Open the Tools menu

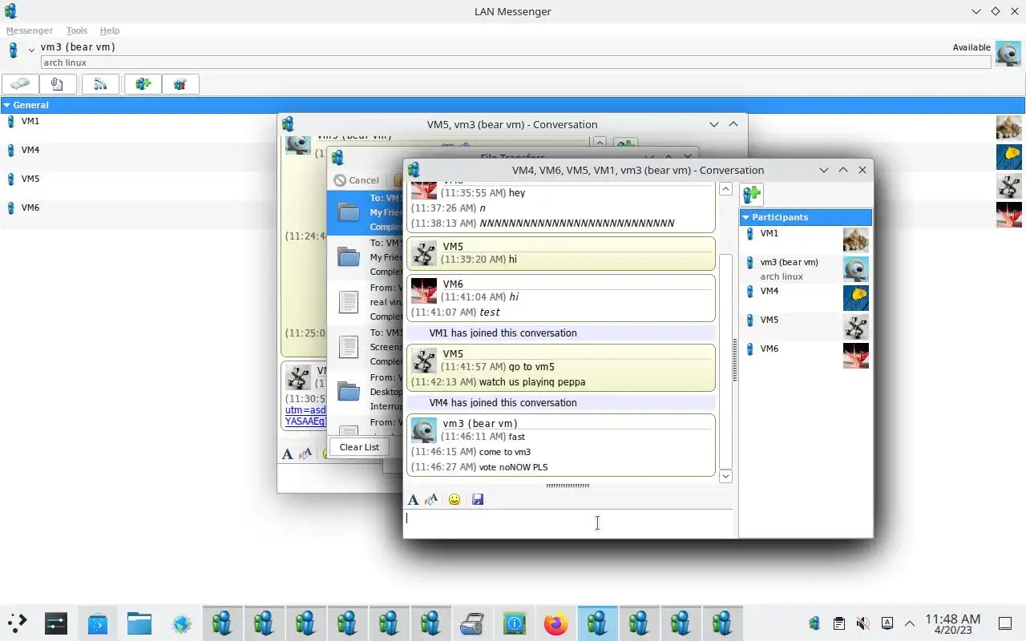[77, 30]
